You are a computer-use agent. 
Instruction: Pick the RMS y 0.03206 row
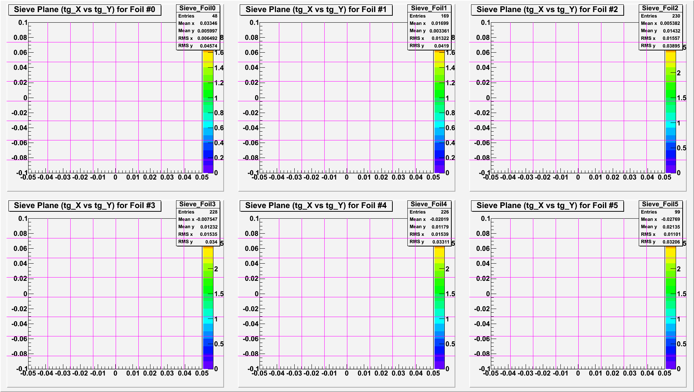[x=660, y=242]
